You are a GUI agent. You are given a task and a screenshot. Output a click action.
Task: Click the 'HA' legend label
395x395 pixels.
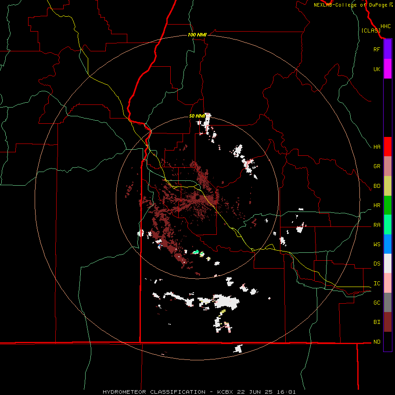[377, 147]
